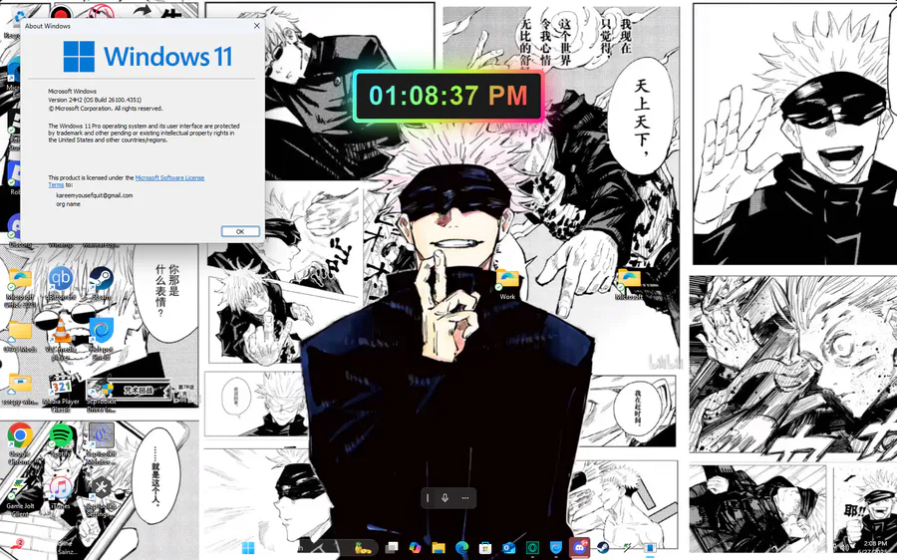Launch Microsoft Edge from the taskbar

pyautogui.click(x=462, y=548)
